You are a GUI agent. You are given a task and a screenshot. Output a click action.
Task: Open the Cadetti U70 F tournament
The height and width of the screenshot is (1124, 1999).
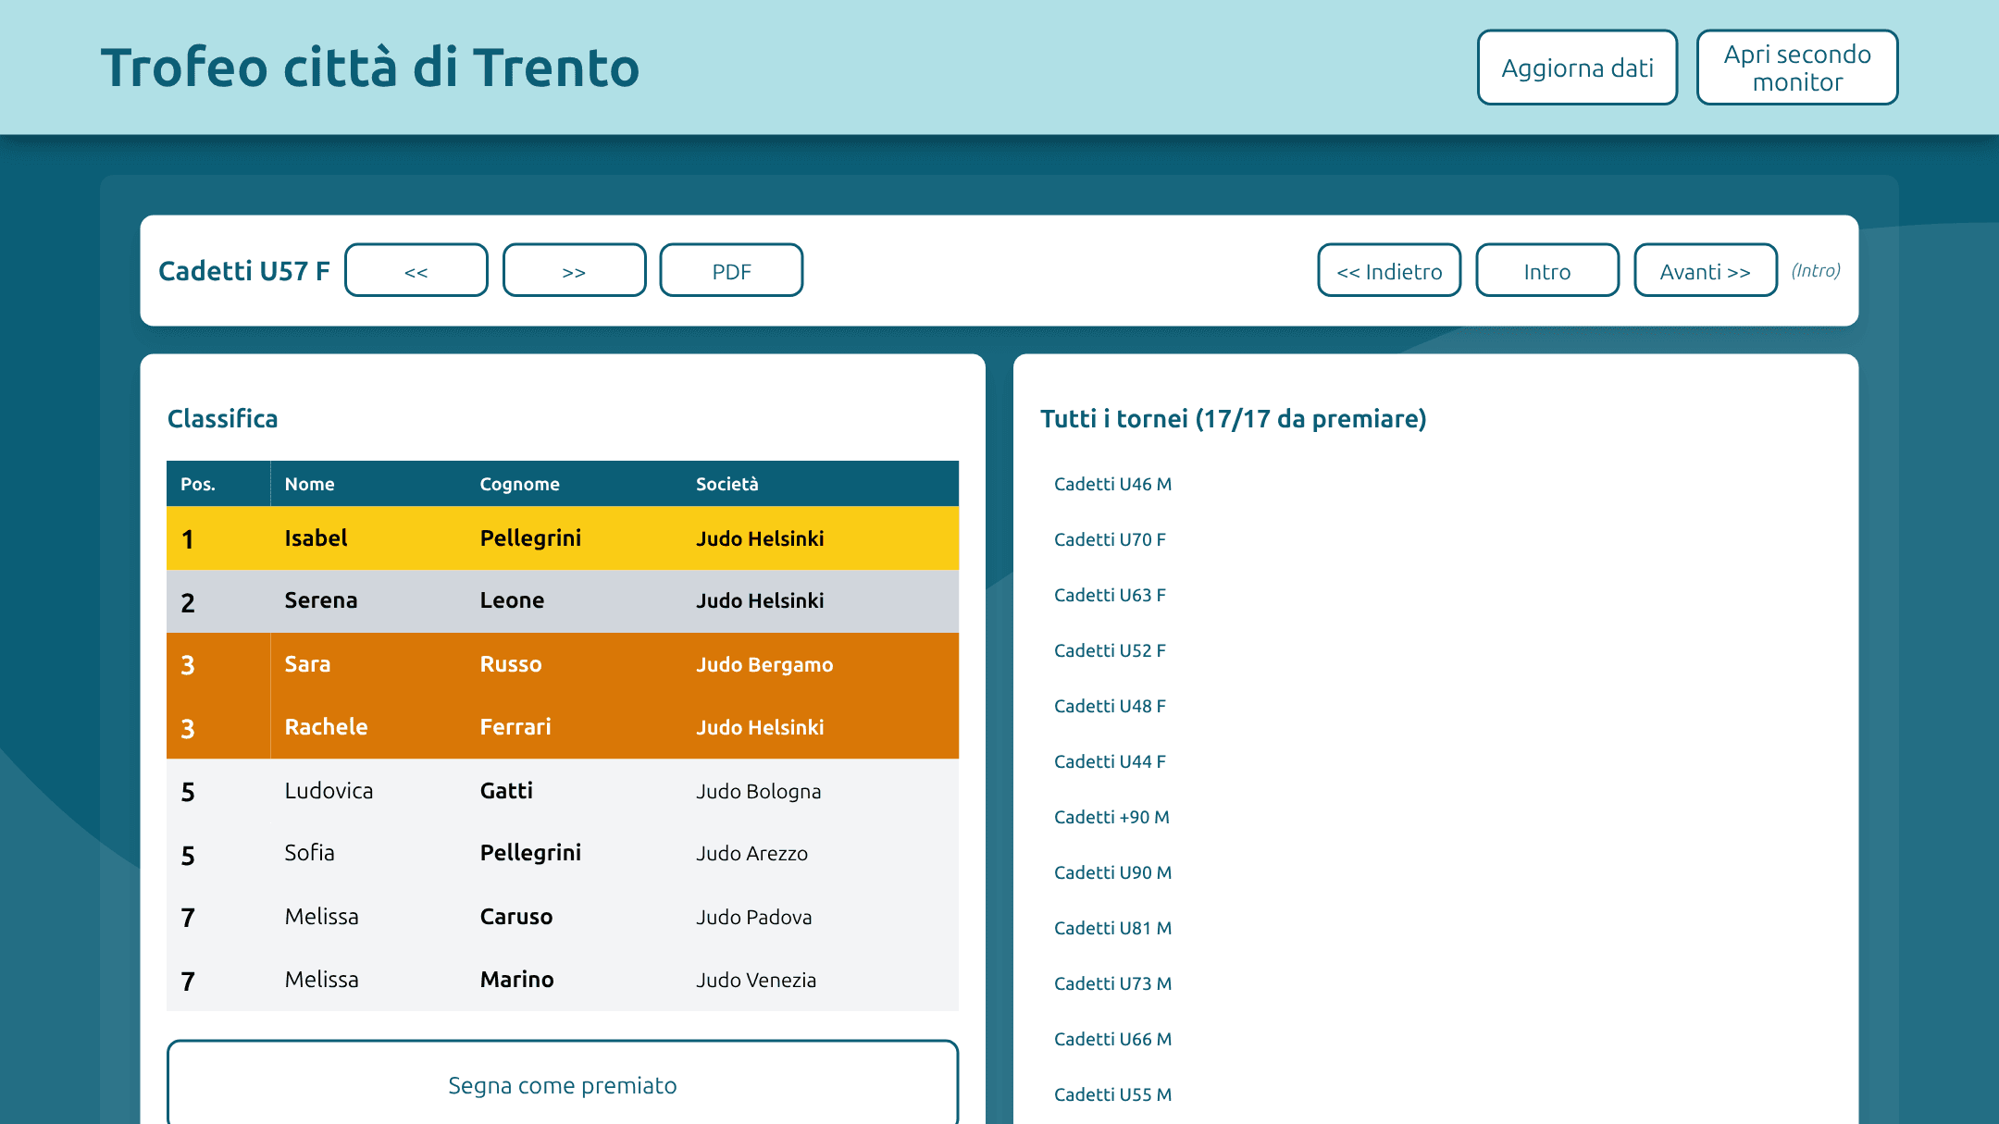click(x=1110, y=539)
